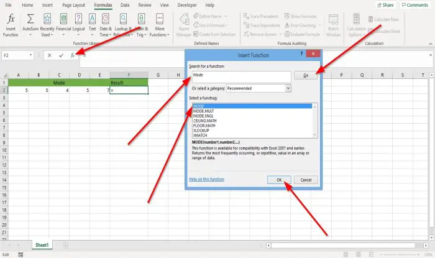Open the Help on this function link
435x258 pixels.
pos(207,179)
